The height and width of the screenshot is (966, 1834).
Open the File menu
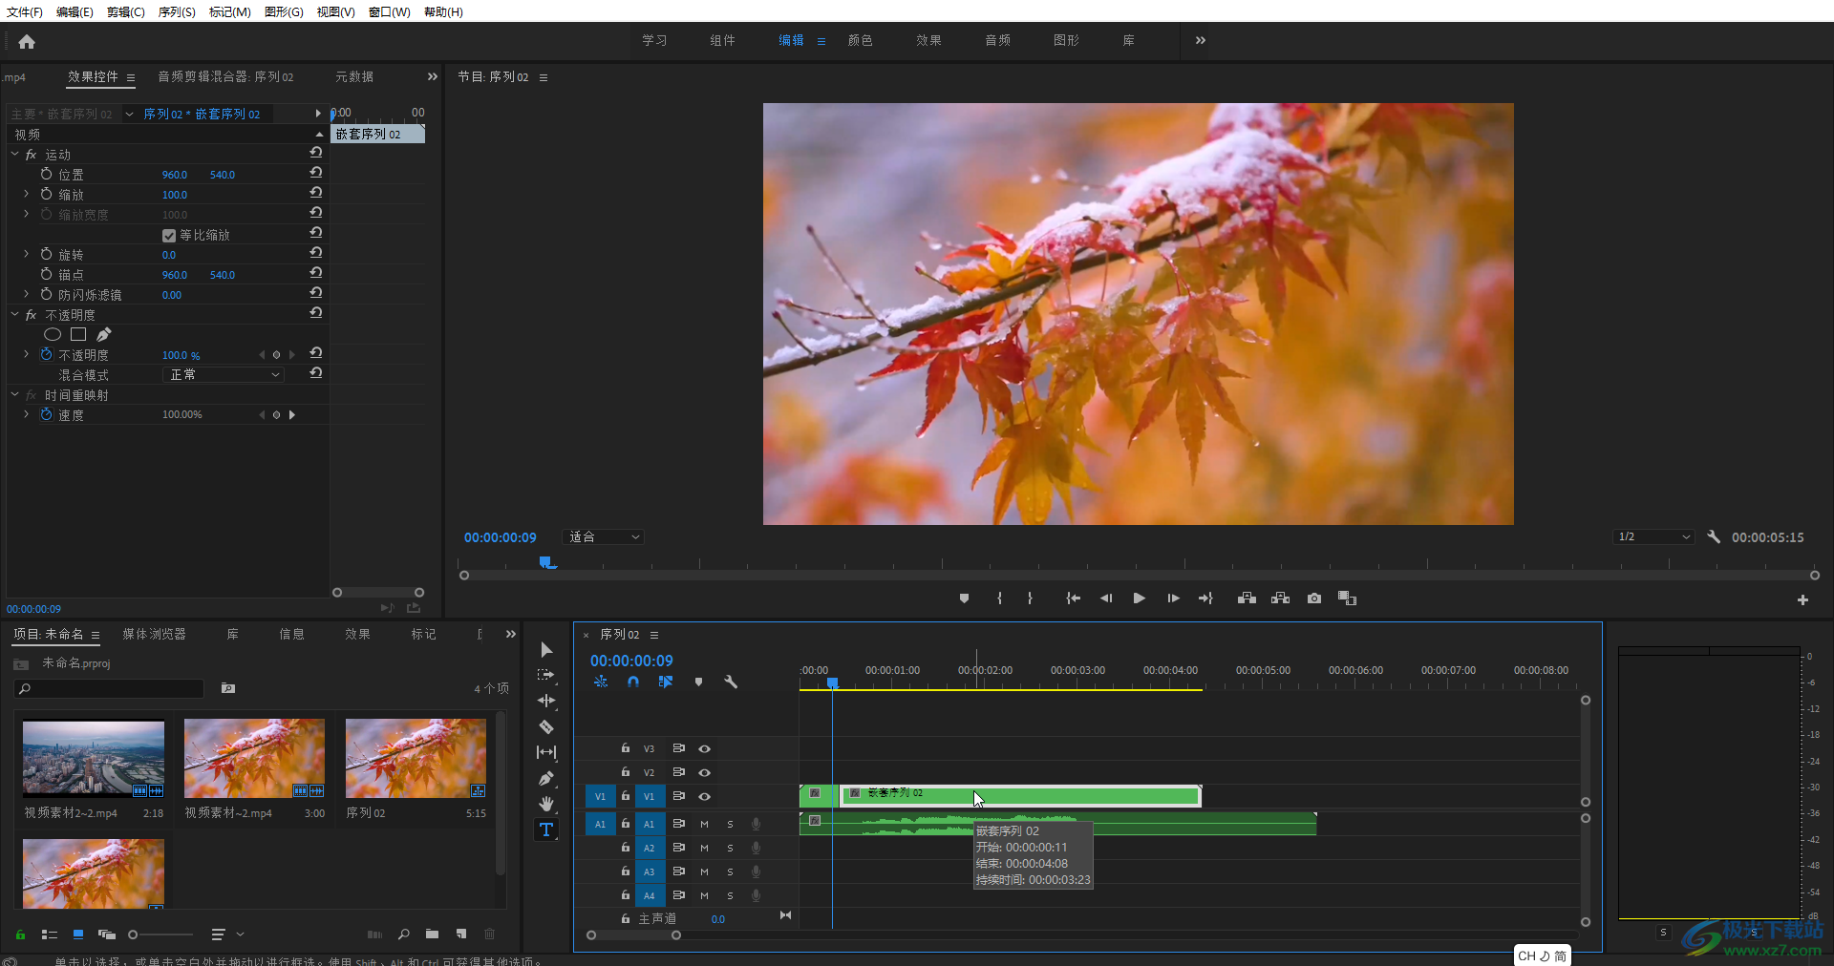[24, 11]
